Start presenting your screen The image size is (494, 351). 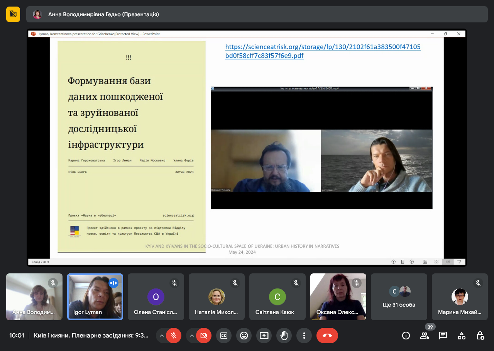click(x=264, y=336)
